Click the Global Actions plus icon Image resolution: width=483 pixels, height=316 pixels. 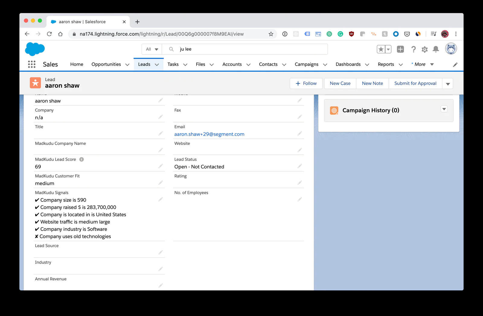coord(400,49)
